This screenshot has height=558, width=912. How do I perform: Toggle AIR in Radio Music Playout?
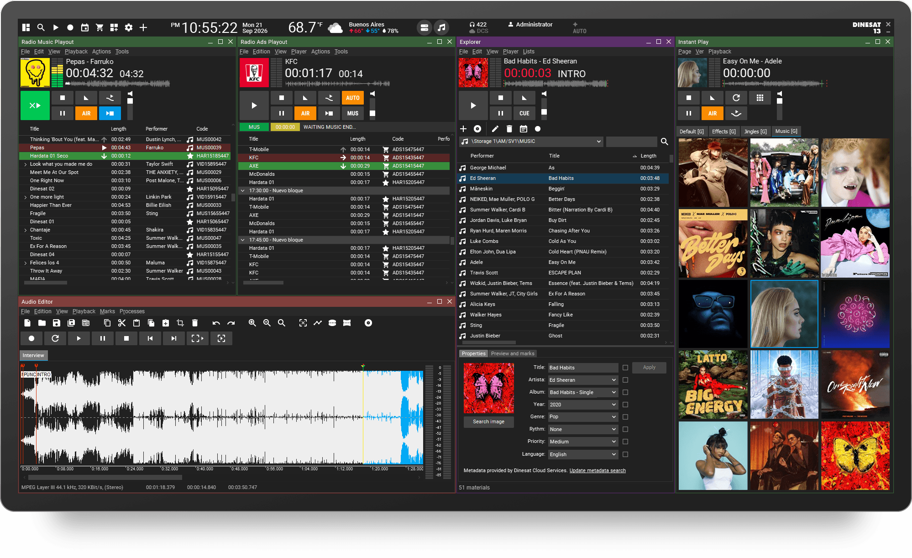86,113
